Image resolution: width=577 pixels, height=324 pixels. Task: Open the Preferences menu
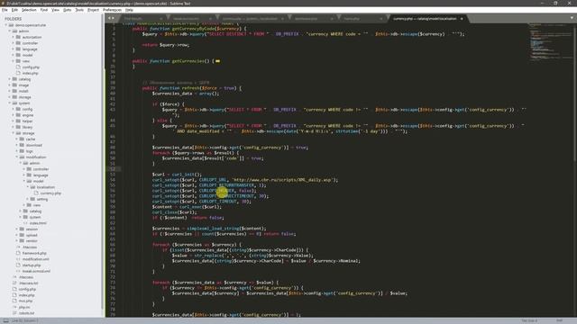112,10
